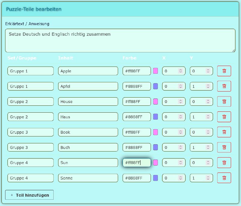Edit Farbe hex field in Buch row
This screenshot has width=241, height=206.
tap(137, 147)
